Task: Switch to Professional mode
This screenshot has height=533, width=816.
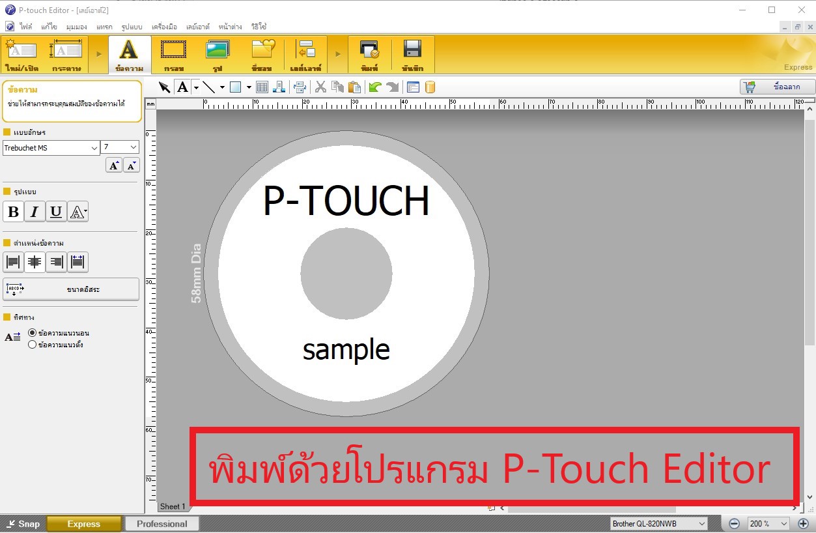Action: 162,524
